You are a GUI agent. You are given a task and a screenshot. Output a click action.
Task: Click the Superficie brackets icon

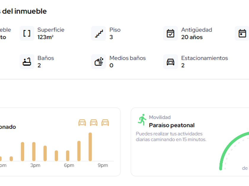27,33
